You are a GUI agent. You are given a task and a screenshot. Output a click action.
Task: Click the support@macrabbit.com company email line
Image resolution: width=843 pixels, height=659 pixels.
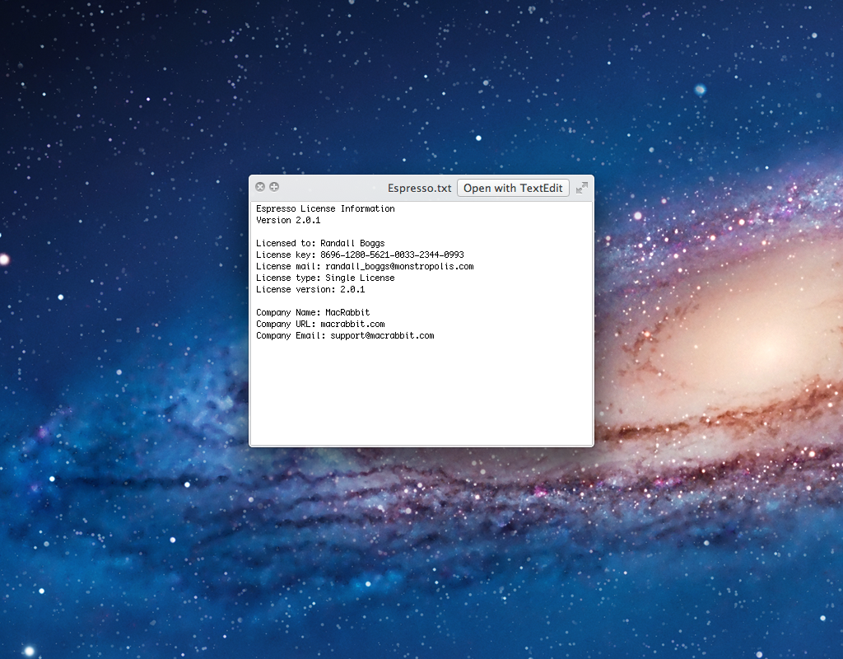[x=345, y=336]
